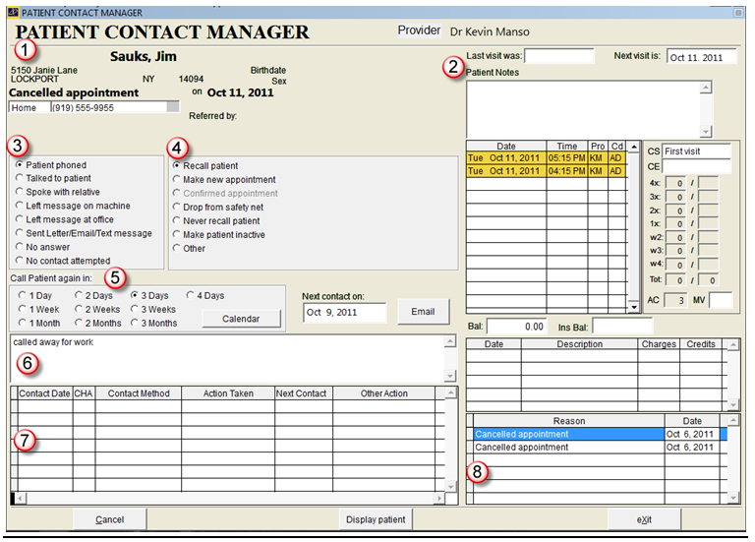Click the eXit button
This screenshot has height=542, width=755.
pyautogui.click(x=644, y=519)
